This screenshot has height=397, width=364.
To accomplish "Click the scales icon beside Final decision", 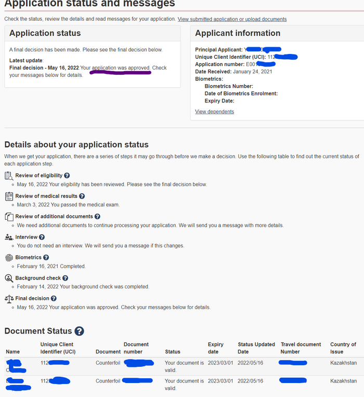I will pos(9,298).
